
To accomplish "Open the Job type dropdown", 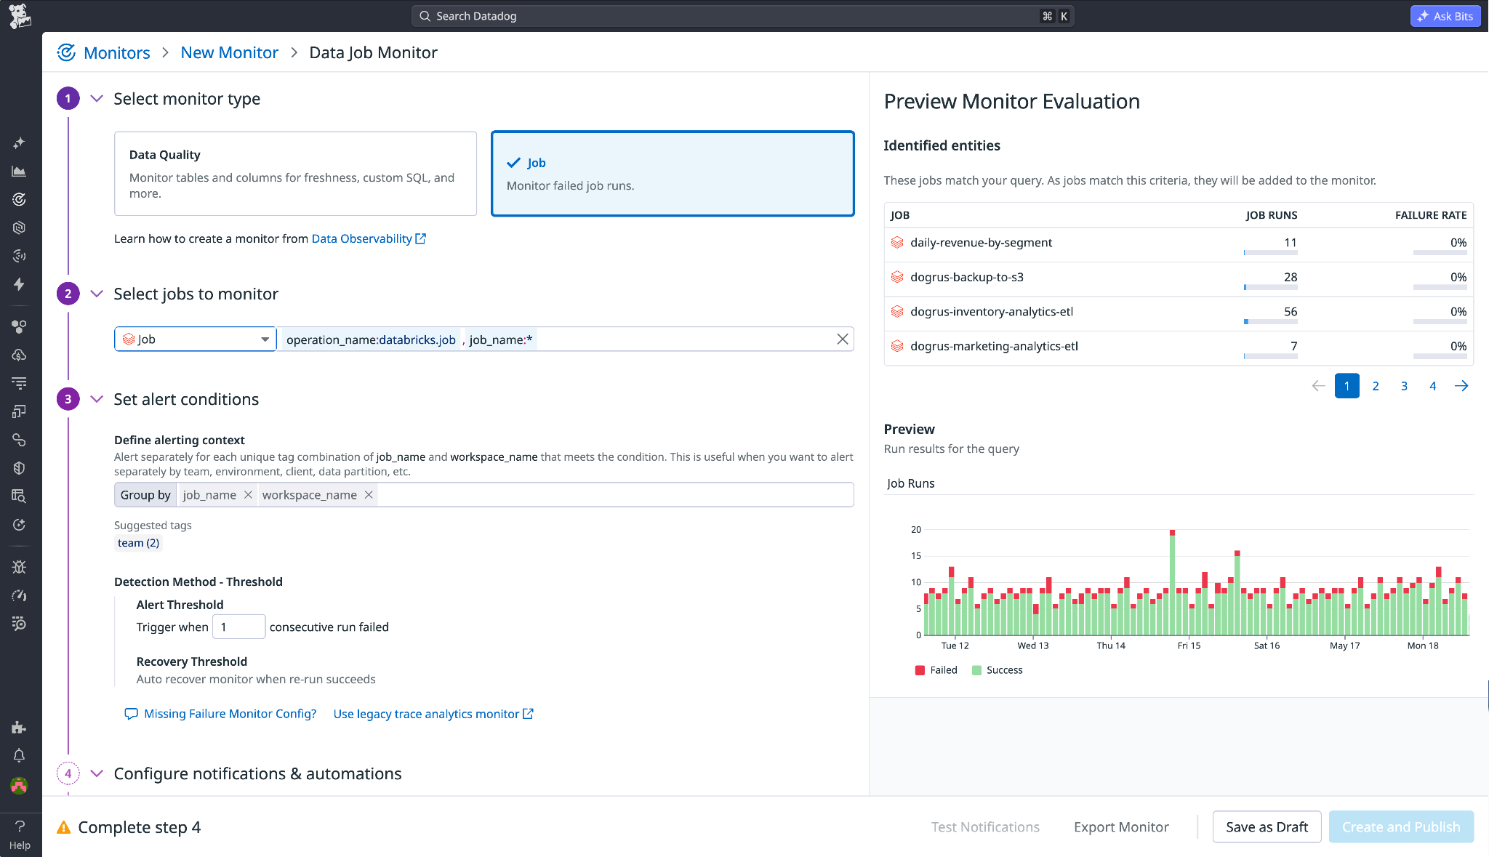I will point(195,339).
